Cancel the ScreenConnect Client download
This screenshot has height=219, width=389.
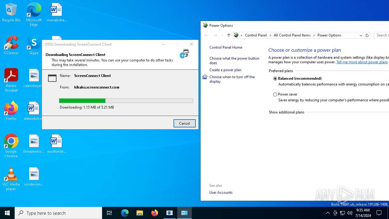click(x=184, y=123)
